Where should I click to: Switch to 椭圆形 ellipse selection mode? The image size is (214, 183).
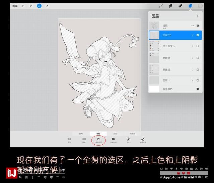[132, 134]
